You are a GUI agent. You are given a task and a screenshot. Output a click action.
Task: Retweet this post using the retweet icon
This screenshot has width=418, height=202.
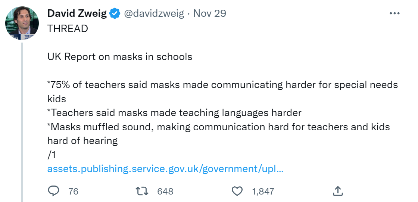(x=143, y=191)
